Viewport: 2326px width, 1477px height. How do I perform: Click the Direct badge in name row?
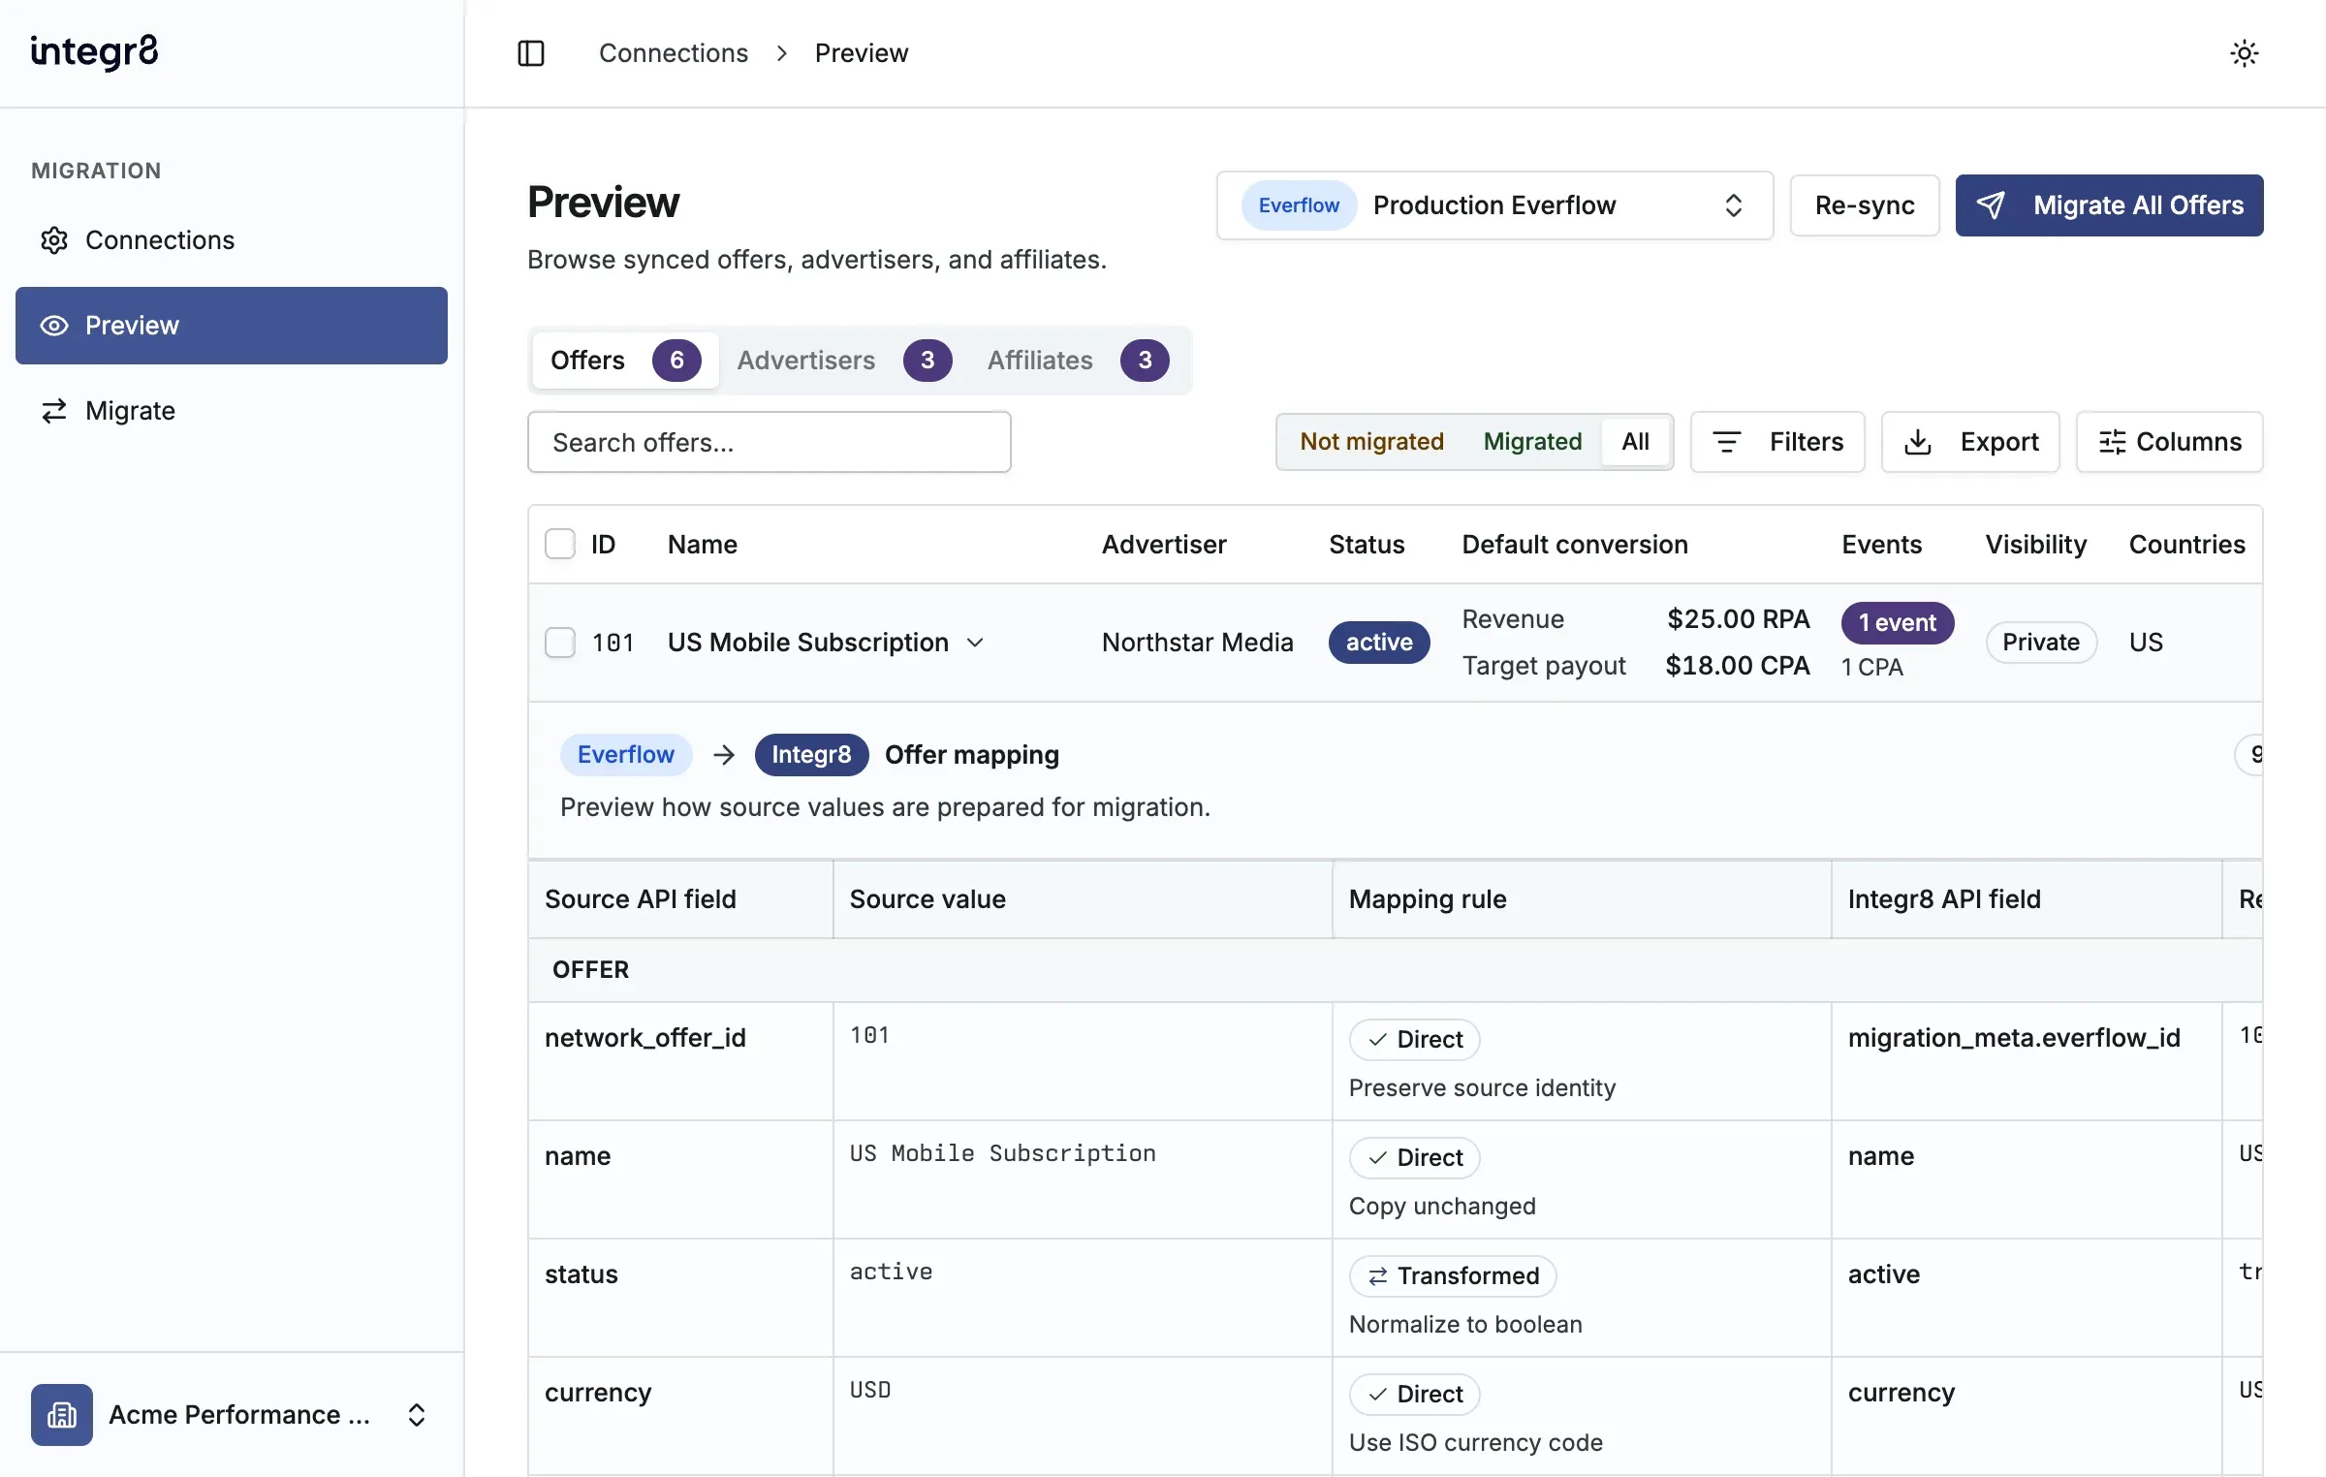click(x=1415, y=1158)
